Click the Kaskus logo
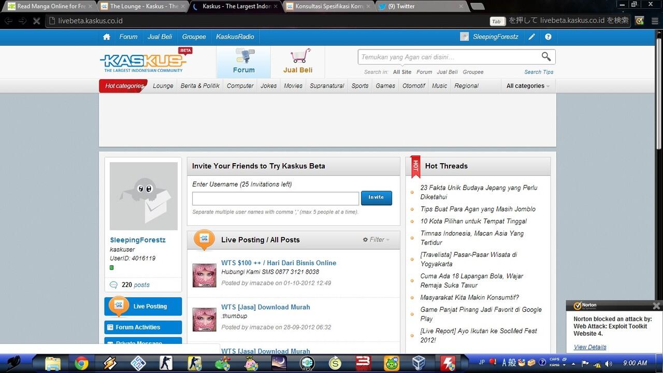This screenshot has width=663, height=373. (x=142, y=59)
